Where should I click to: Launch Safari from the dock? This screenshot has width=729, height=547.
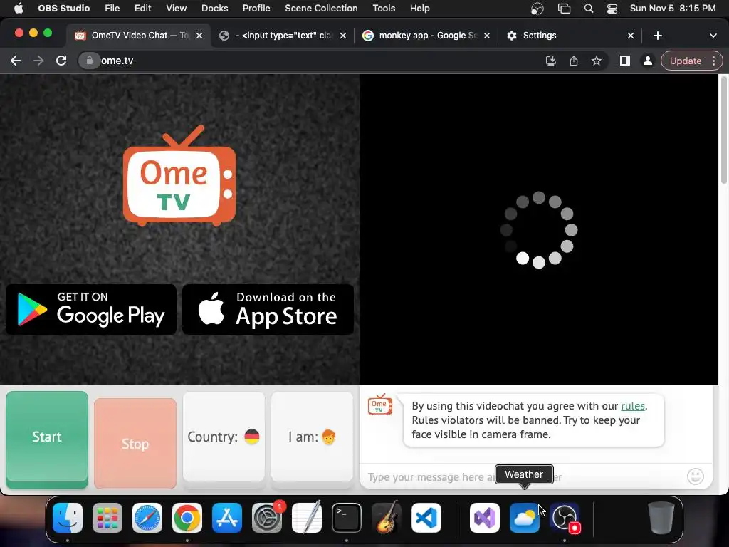(147, 518)
